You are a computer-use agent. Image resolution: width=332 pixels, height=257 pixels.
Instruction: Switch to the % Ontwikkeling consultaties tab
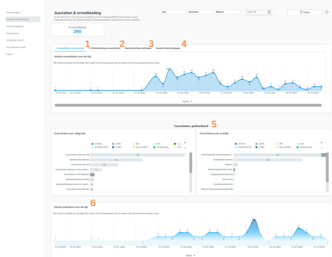pyautogui.click(x=104, y=48)
